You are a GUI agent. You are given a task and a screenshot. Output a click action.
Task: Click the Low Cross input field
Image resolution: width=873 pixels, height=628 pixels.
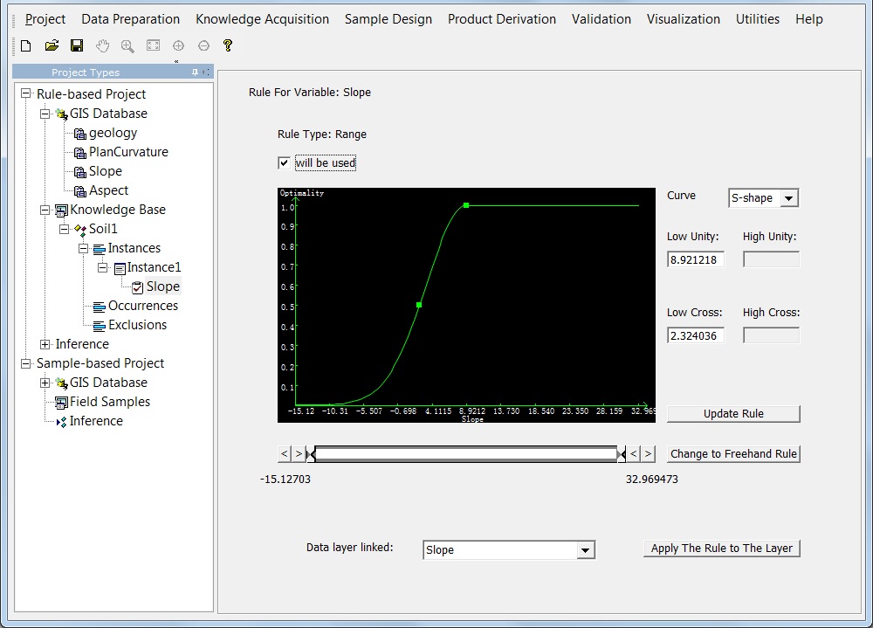tap(696, 336)
